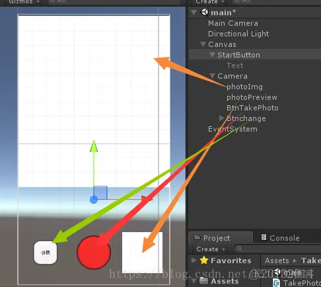Select Main Camera in Hierarchy
Viewport: 321px width, 287px height.
[x=233, y=23]
